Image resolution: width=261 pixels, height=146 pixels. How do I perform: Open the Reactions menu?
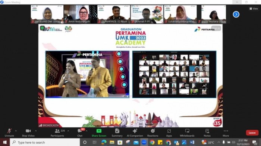click(152, 133)
